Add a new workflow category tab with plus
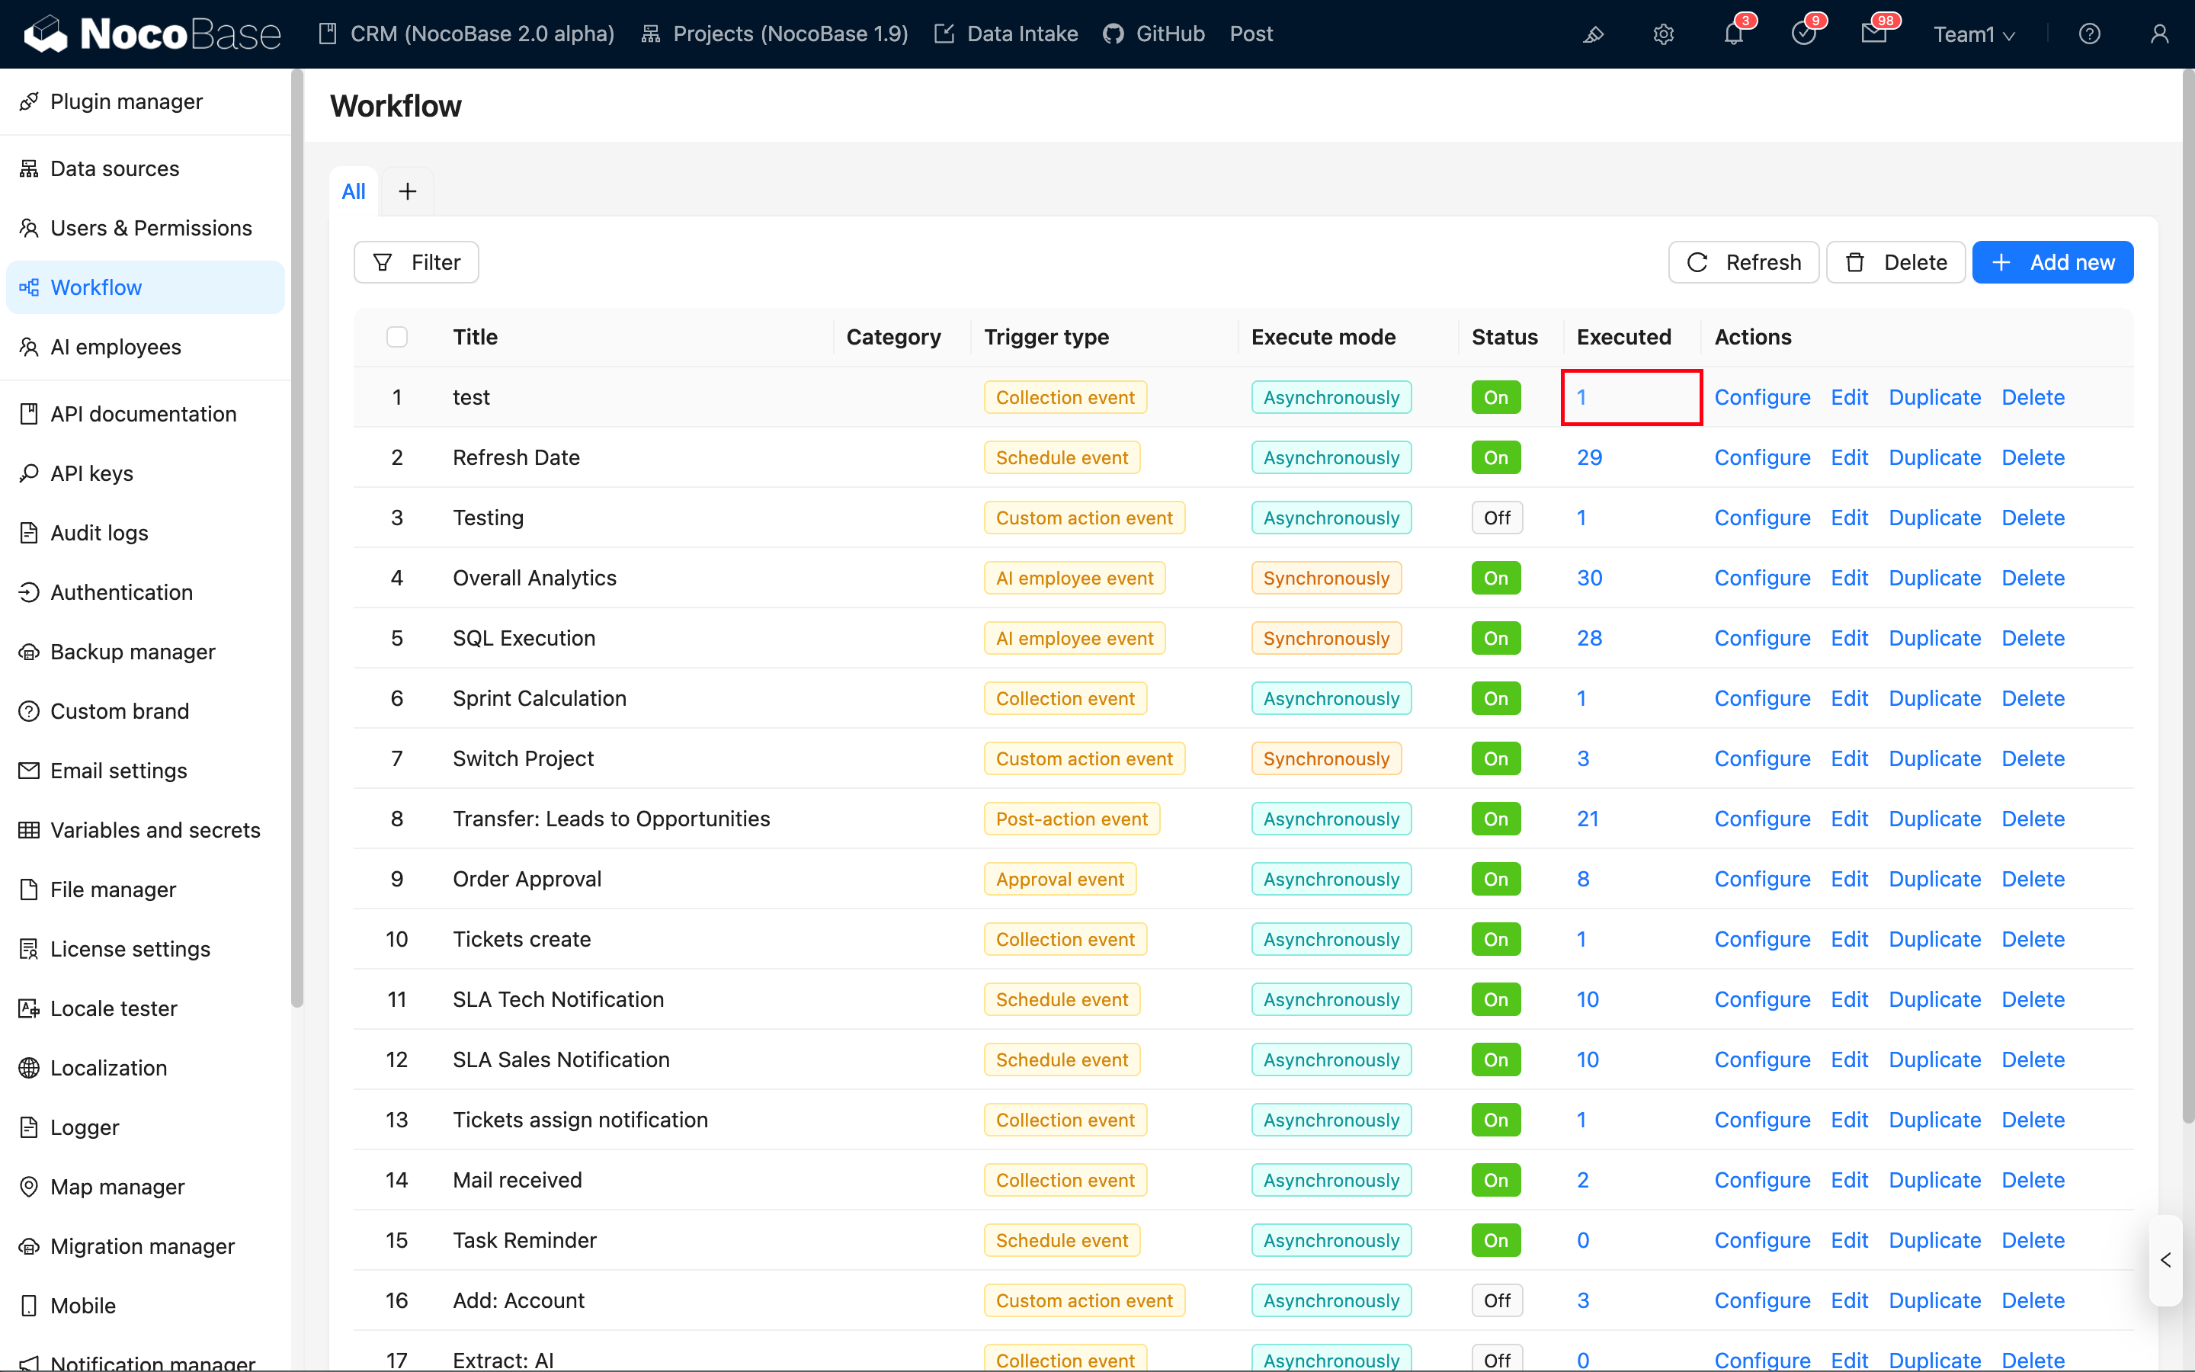Screen dimensions: 2195x1372 point(407,191)
